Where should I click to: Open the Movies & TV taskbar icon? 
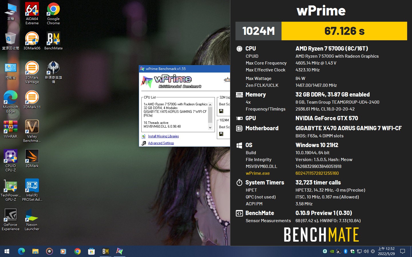tap(63, 251)
